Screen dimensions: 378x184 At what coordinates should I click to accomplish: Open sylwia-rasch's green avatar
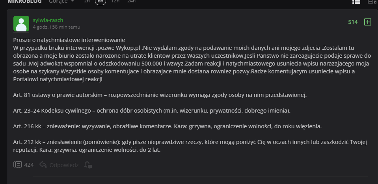(21, 24)
